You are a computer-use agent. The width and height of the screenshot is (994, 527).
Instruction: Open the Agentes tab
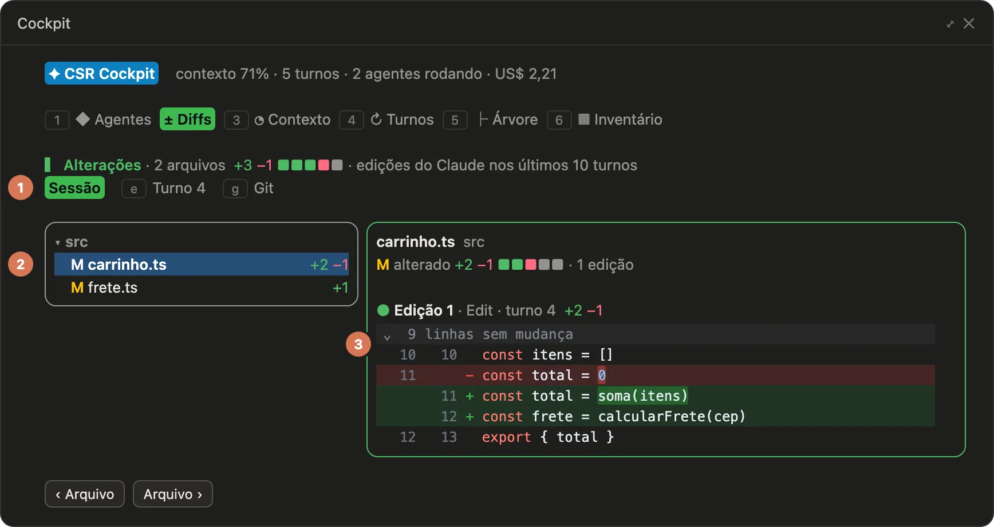tap(123, 119)
